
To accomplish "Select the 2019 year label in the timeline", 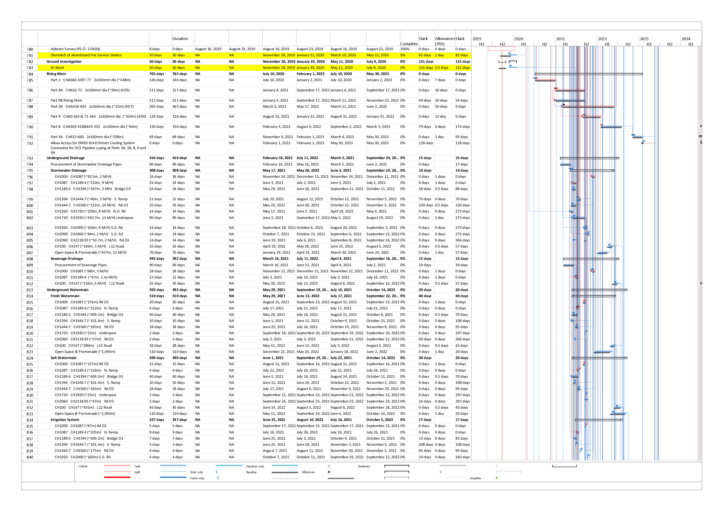I will pos(477,39).
